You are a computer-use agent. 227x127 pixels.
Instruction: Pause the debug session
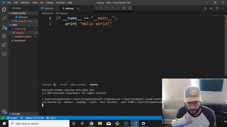click(x=101, y=8)
